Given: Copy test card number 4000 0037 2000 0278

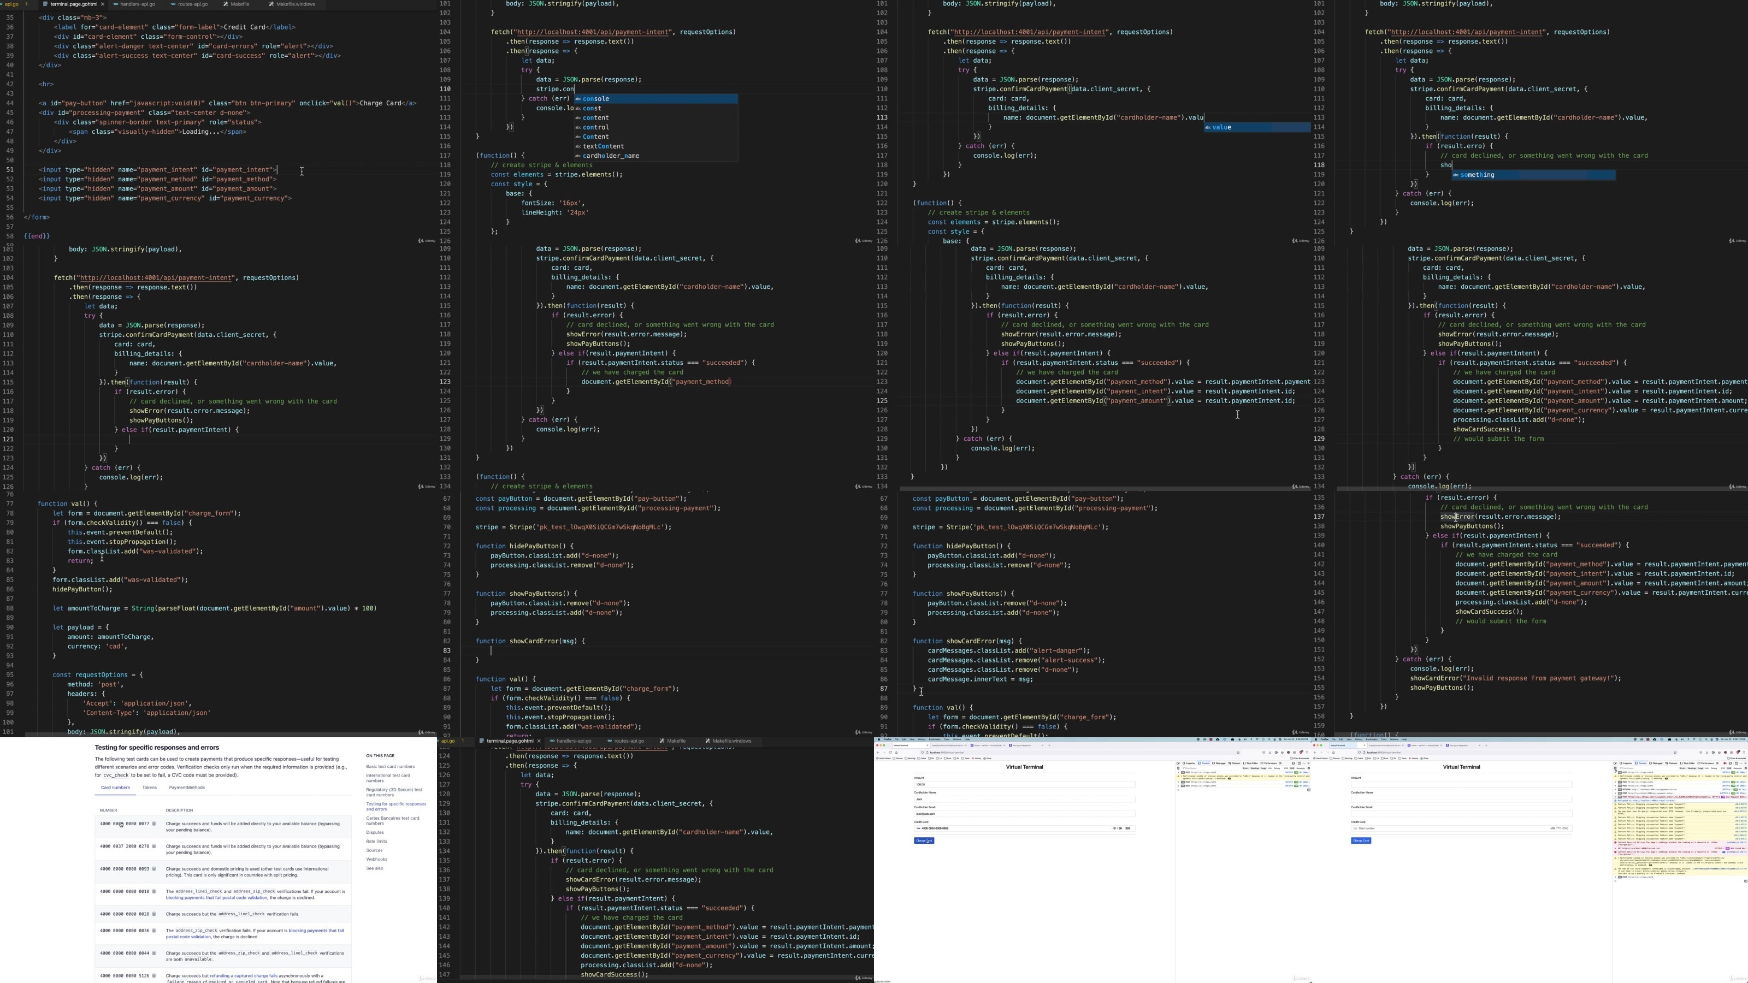Looking at the screenshot, I should coord(154,846).
